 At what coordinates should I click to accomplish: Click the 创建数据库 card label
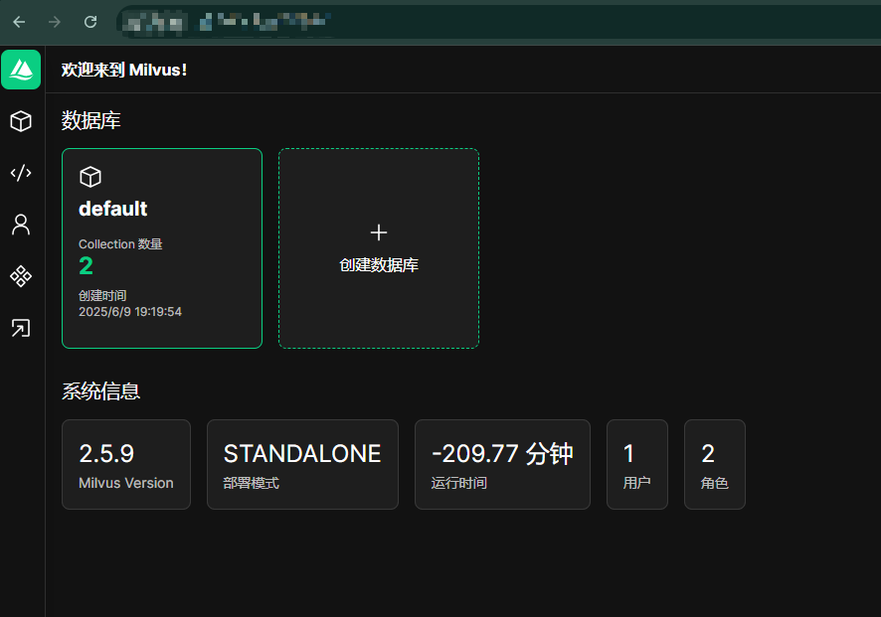tap(379, 265)
